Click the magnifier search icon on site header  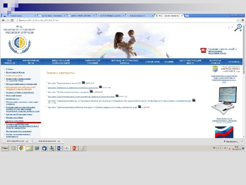point(238,28)
